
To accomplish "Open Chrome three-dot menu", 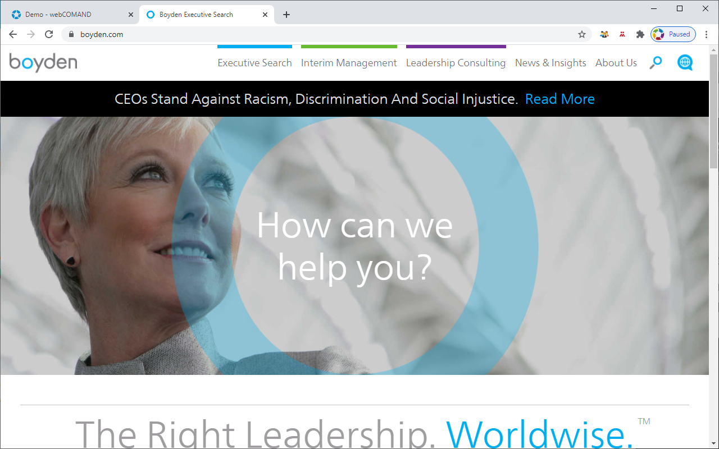I will coord(707,34).
